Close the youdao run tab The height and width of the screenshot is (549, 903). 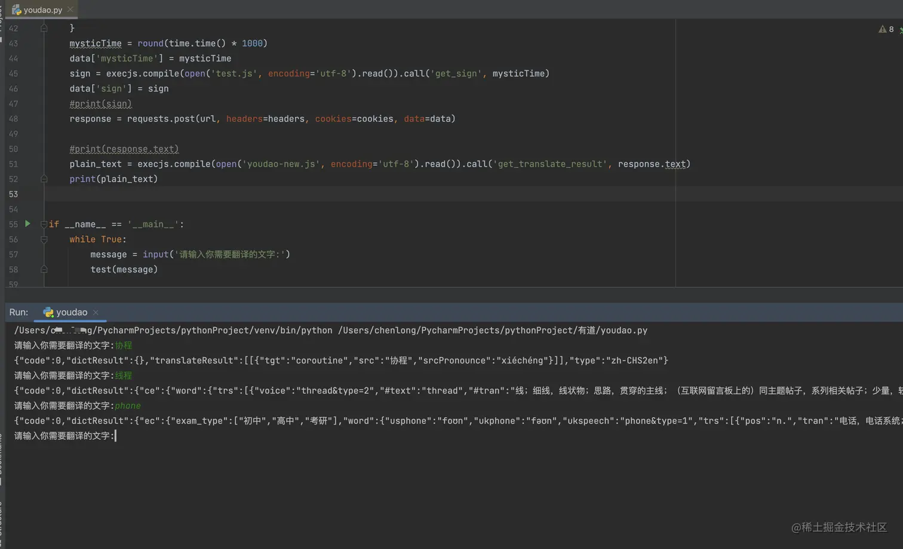click(96, 312)
